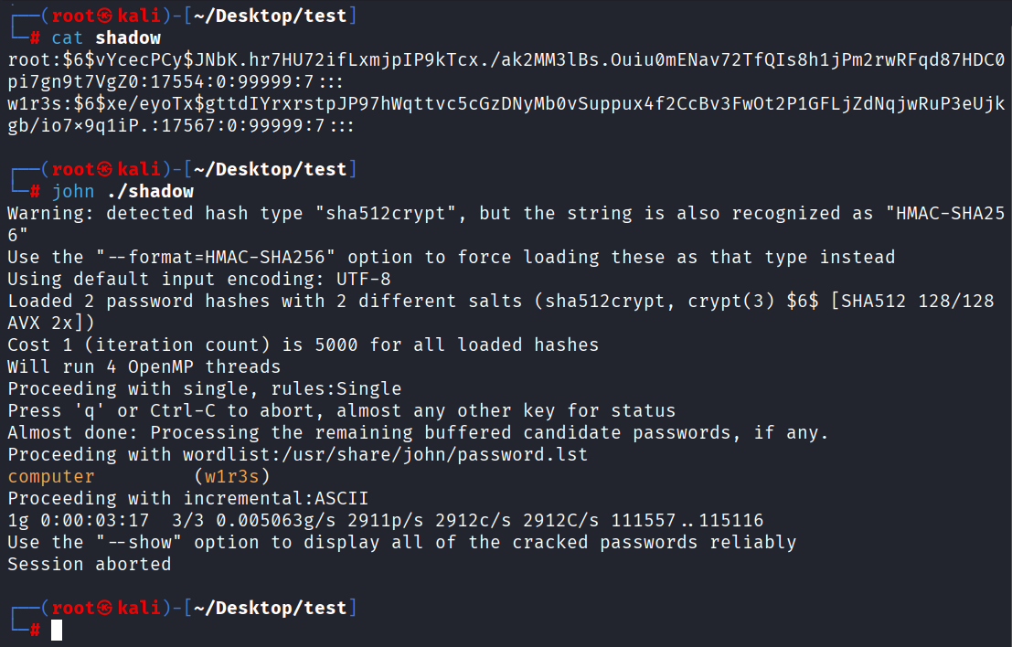Click the Kali skull icon above the john command
This screenshot has height=647, width=1012.
(x=103, y=169)
